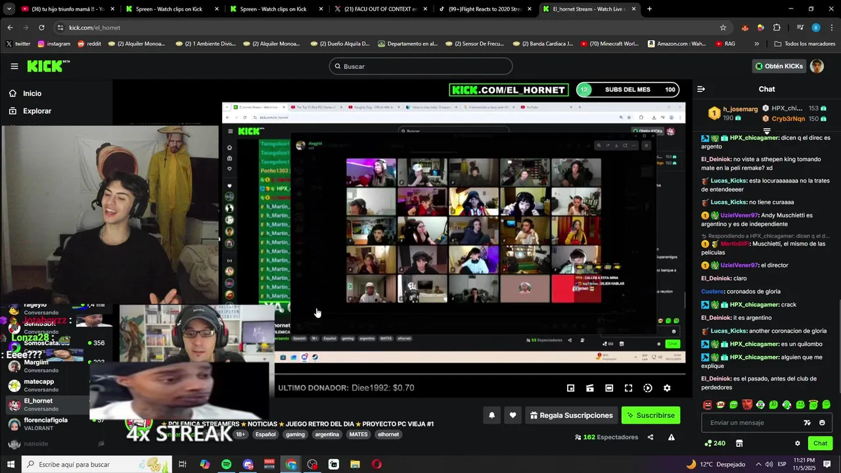This screenshot has height=473, width=841.
Task: Click the Español tag
Action: [265, 434]
